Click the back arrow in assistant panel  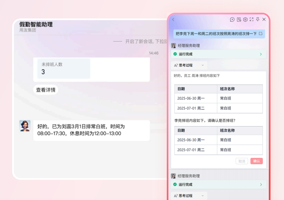(x=173, y=20)
